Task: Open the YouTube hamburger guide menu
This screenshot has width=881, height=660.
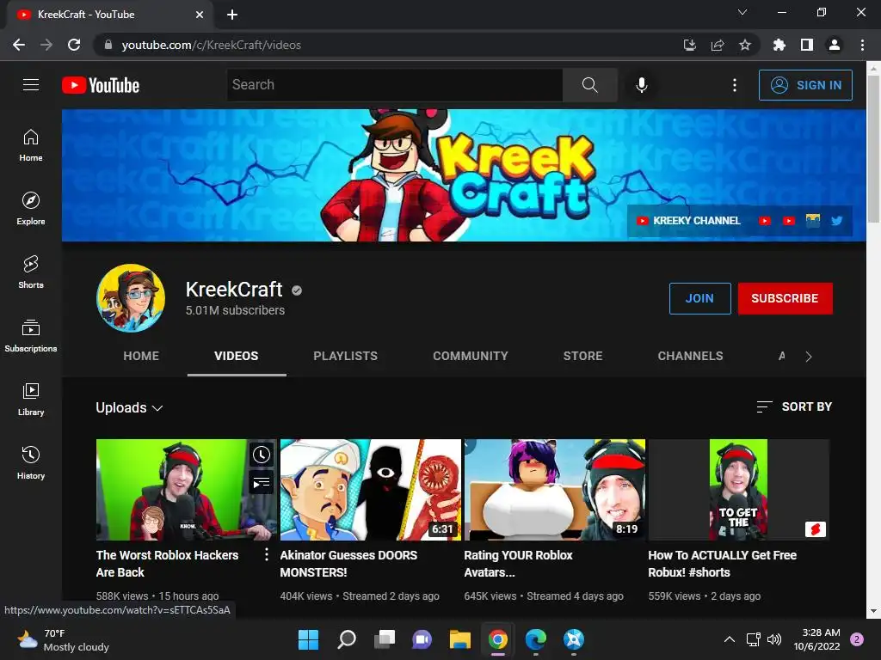Action: pyautogui.click(x=31, y=85)
